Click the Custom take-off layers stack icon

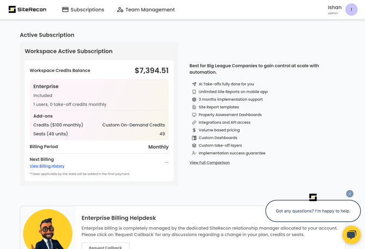194,145
